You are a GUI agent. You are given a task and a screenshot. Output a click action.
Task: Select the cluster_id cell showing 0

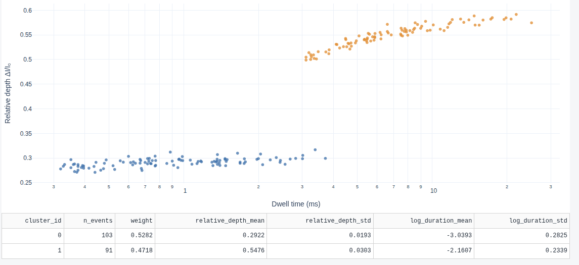(33, 236)
